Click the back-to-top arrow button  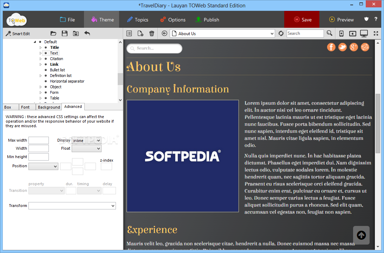(x=361, y=235)
